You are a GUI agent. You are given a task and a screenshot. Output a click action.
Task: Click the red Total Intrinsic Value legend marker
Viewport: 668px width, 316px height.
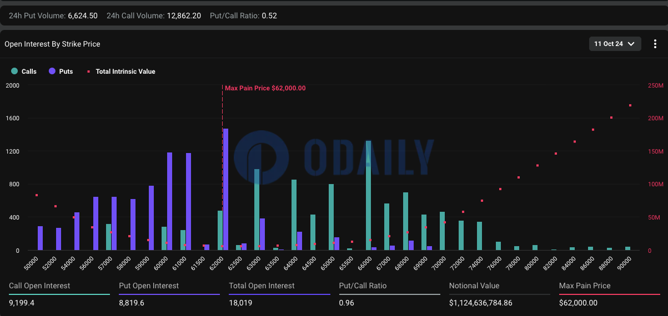click(x=88, y=72)
